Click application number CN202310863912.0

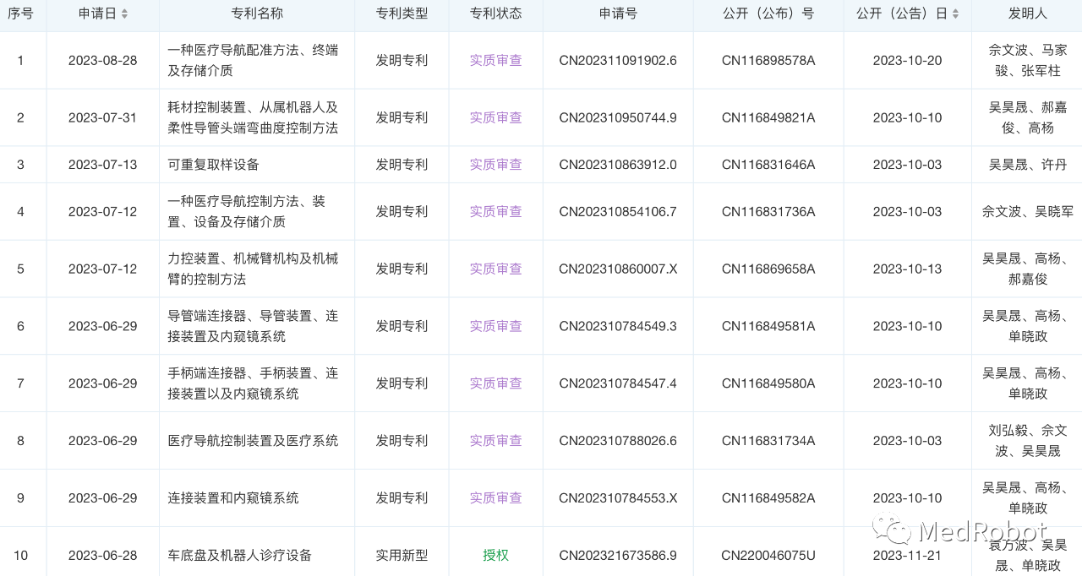click(618, 165)
